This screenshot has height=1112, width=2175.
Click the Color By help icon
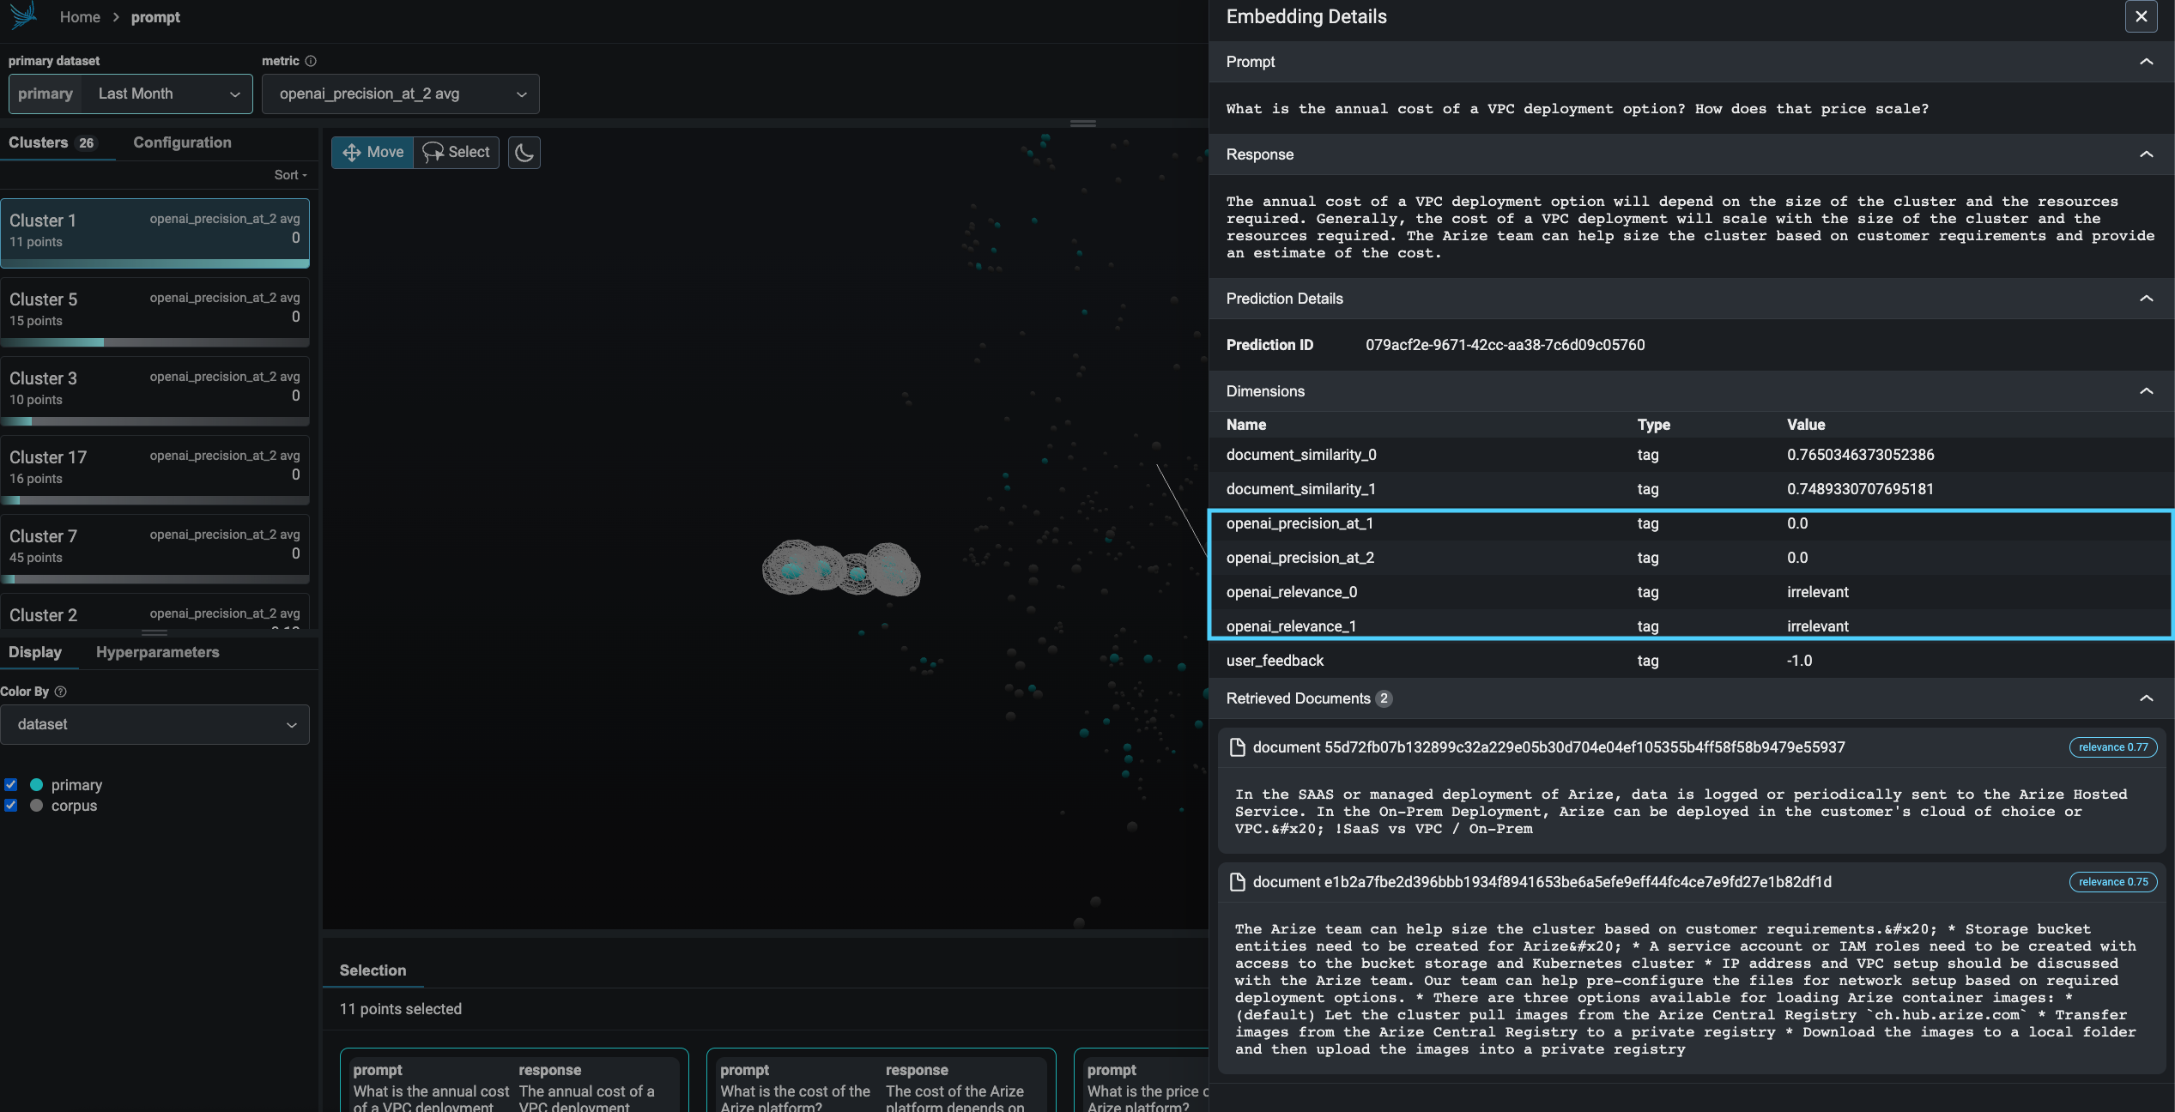[x=60, y=692]
